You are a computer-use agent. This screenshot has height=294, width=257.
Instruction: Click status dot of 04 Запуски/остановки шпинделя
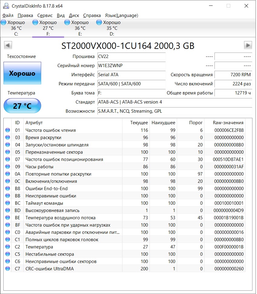point(8,145)
